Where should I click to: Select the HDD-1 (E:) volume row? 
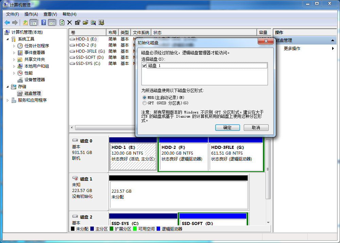[86, 39]
